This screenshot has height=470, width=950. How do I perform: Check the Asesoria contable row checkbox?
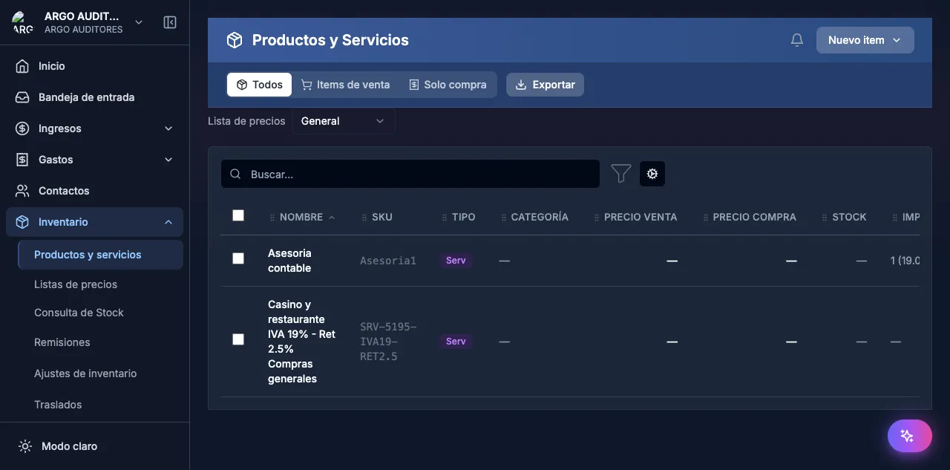pyautogui.click(x=238, y=258)
